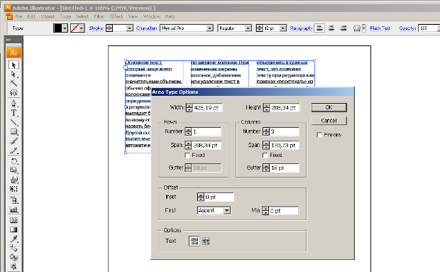Align paragraph left in control bar
This screenshot has width=440, height=272.
pos(319,28)
